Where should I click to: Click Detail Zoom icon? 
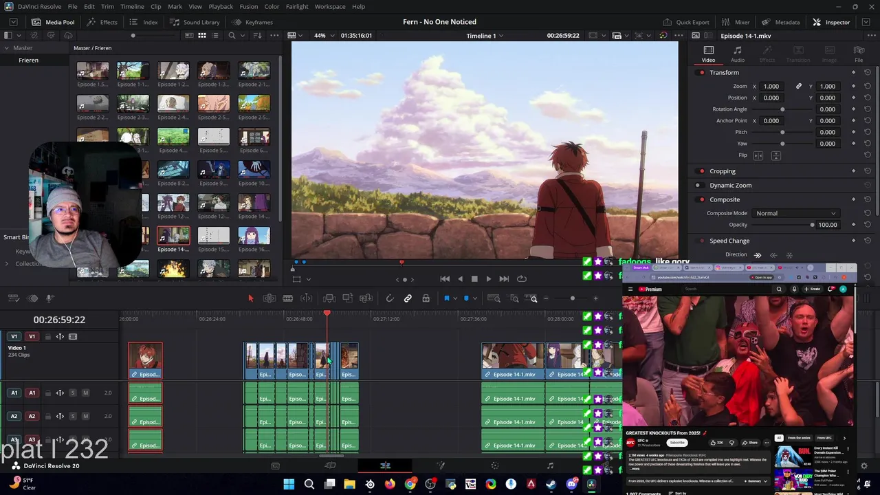click(x=514, y=298)
